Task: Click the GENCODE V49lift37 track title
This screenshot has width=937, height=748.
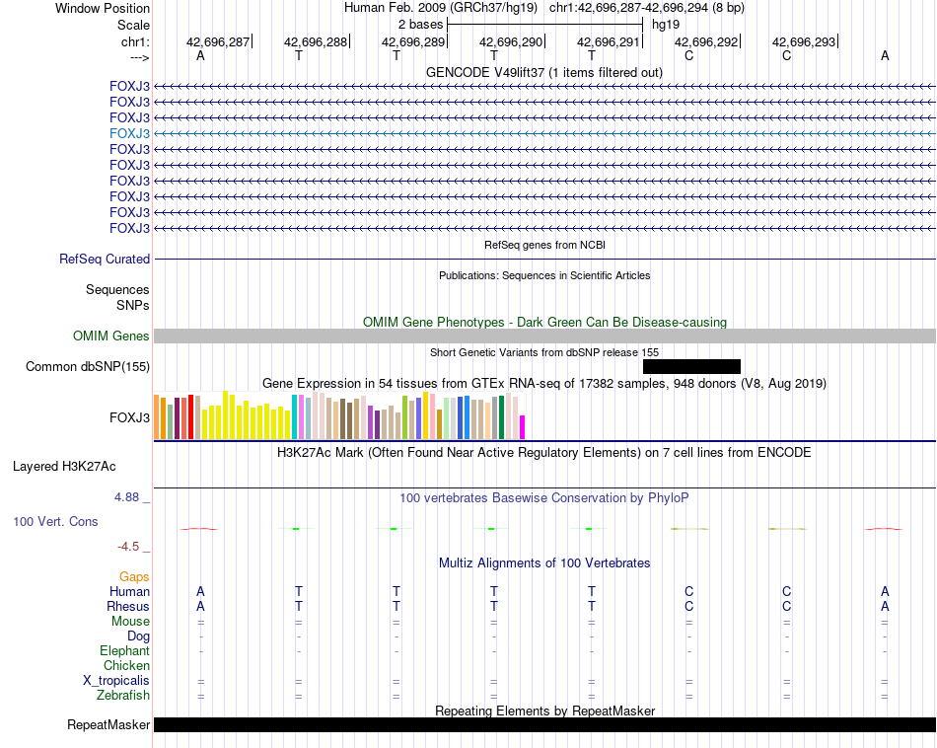Action: pyautogui.click(x=543, y=72)
